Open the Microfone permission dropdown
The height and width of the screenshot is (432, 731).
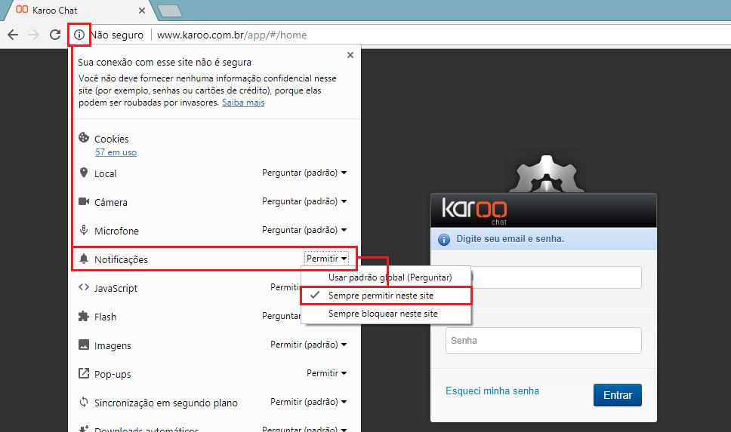click(x=304, y=230)
